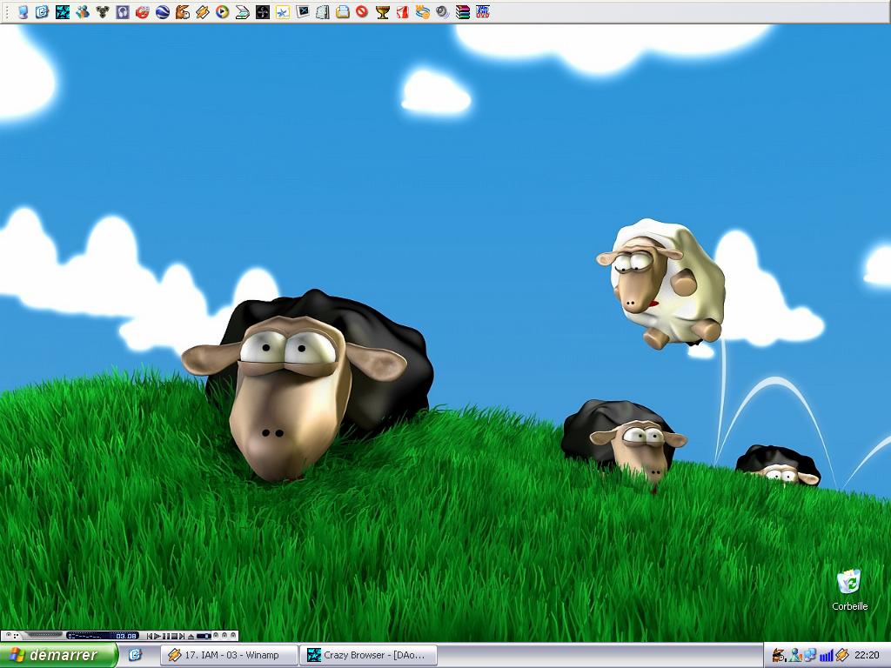This screenshot has width=891, height=668.
Task: Launch Google Earth from the top bar
Action: [163, 11]
